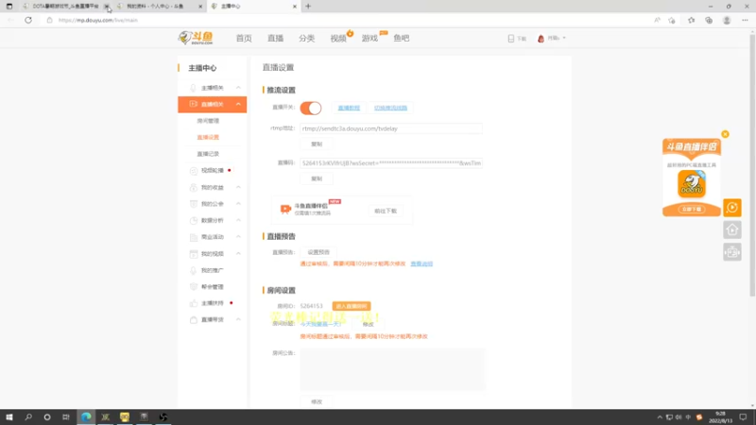756x425 pixels.
Task: Expand the 数据分析 section chevron
Action: 238,220
